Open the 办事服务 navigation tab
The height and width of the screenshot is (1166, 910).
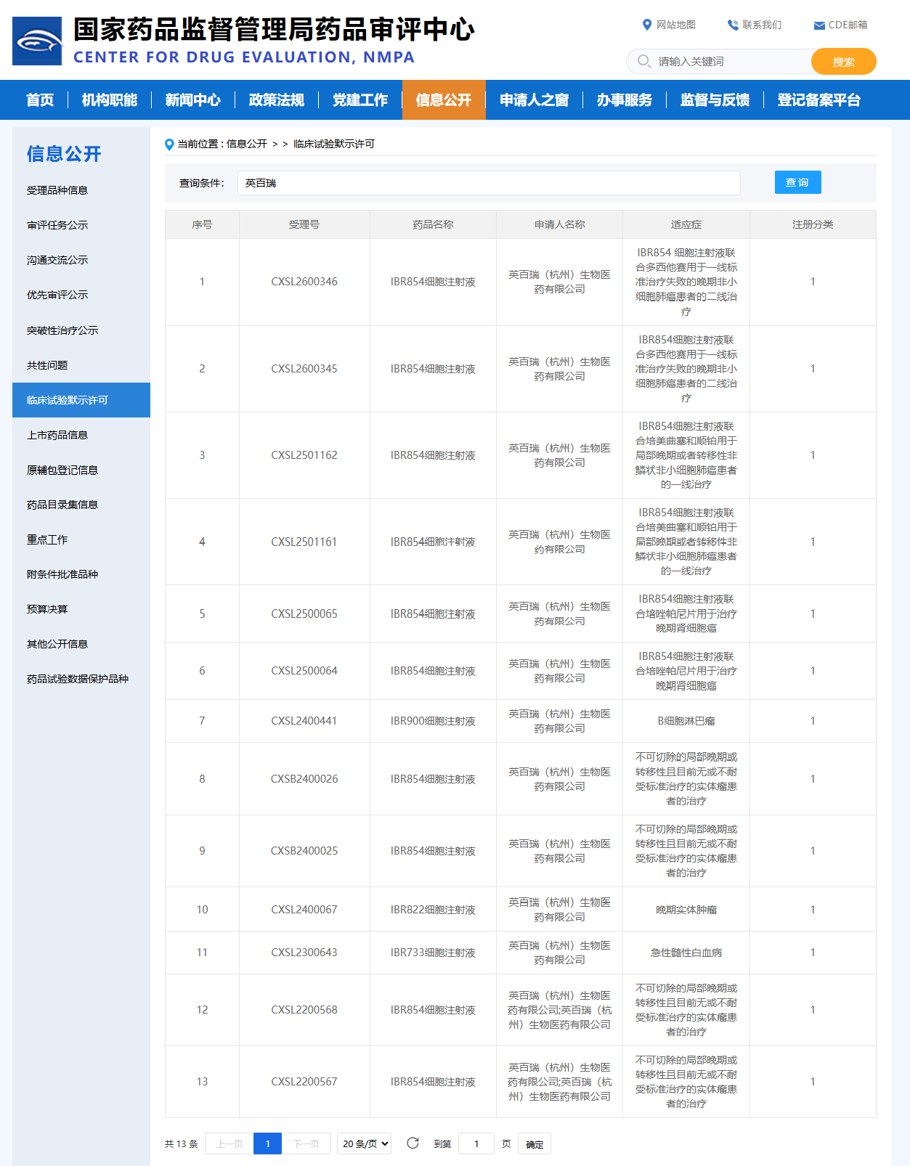pos(625,99)
